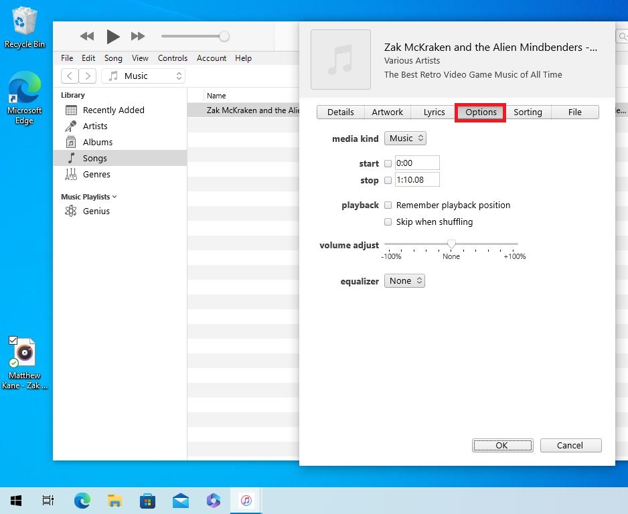Open the Account menu

point(212,58)
